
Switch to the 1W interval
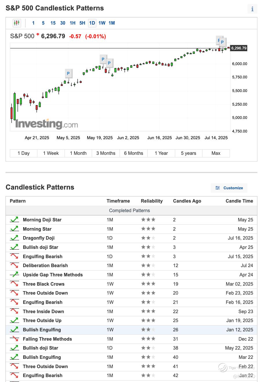[102, 23]
